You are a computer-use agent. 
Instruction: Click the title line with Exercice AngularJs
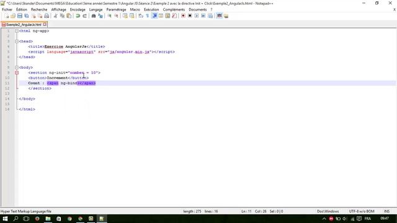[66, 46]
